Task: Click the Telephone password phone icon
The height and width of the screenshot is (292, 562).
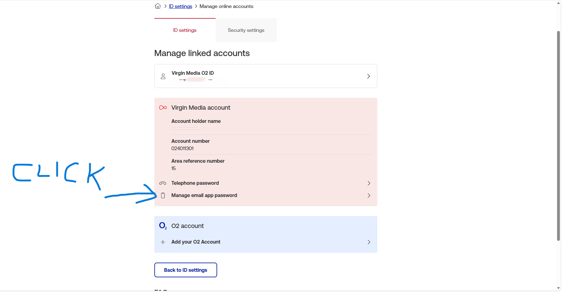Action: tap(163, 183)
